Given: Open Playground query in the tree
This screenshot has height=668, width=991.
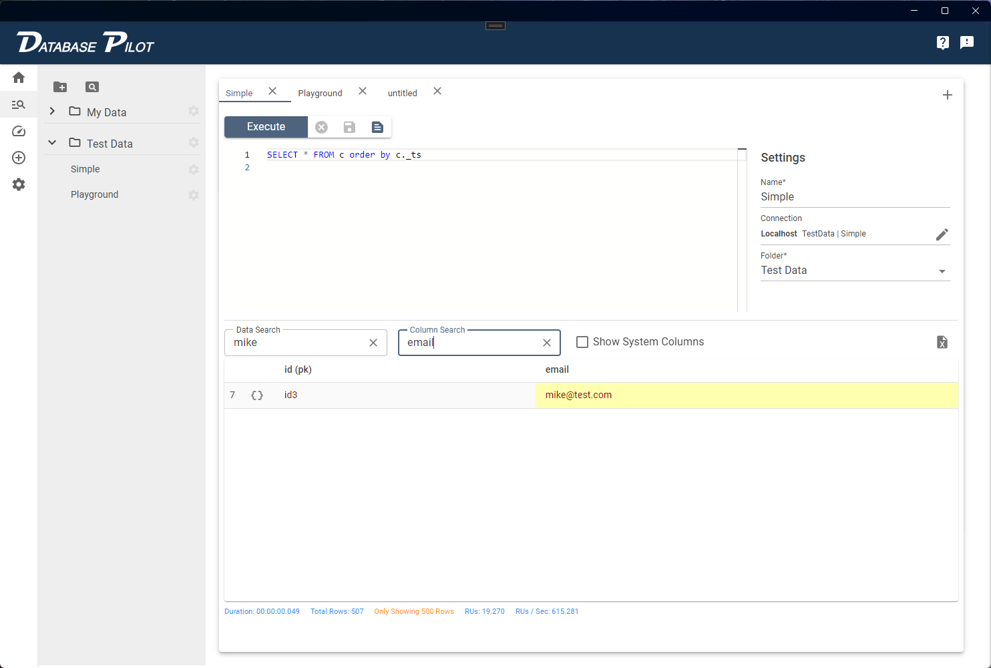Looking at the screenshot, I should (95, 194).
